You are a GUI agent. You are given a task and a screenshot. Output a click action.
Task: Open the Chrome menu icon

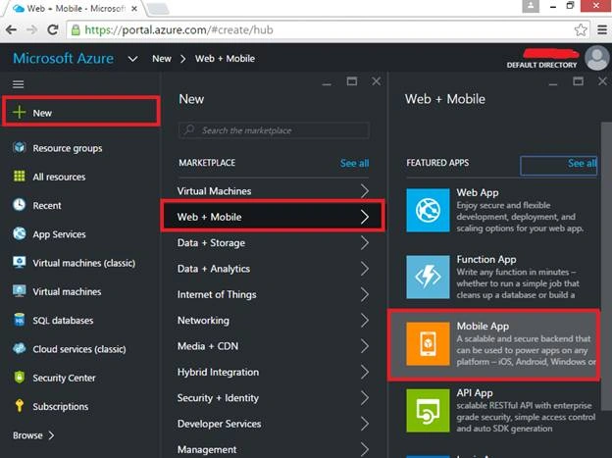602,29
